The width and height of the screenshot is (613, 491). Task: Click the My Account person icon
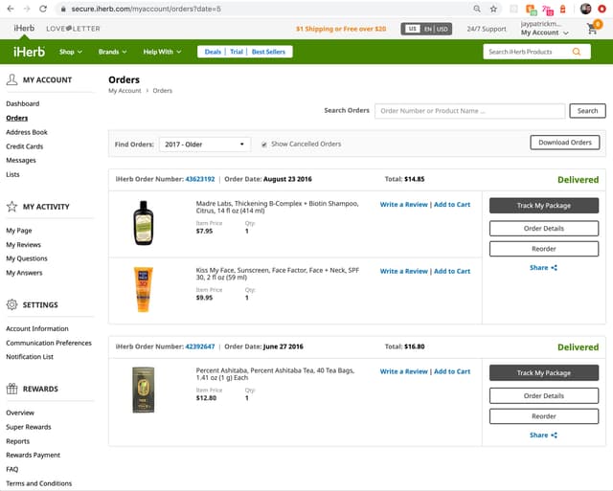[x=11, y=79]
